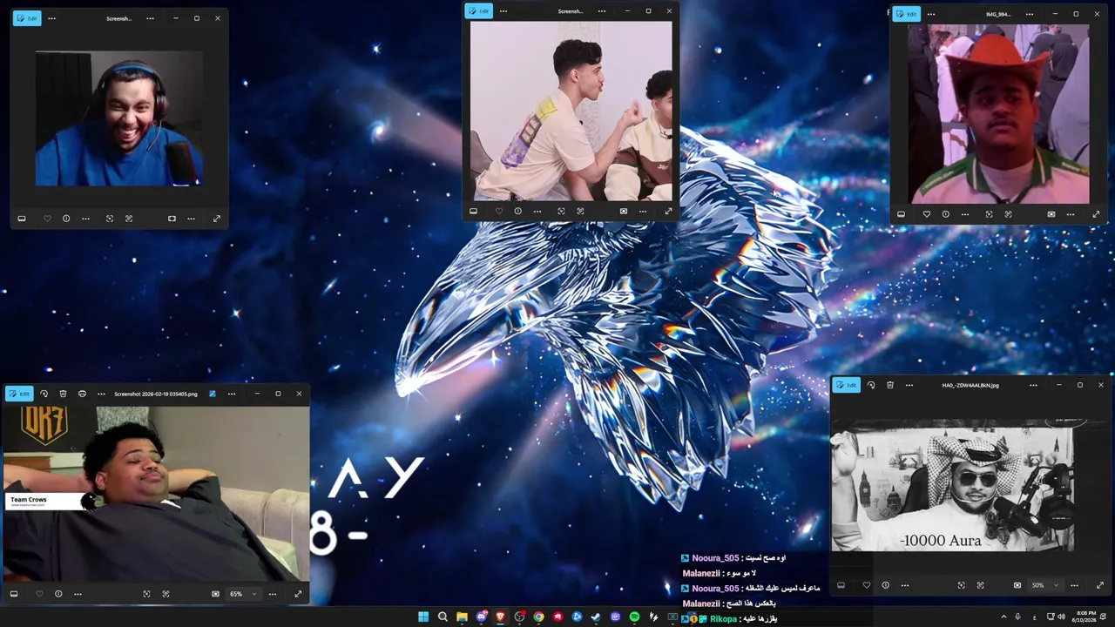Open Steam from the taskbar

pyautogui.click(x=596, y=617)
